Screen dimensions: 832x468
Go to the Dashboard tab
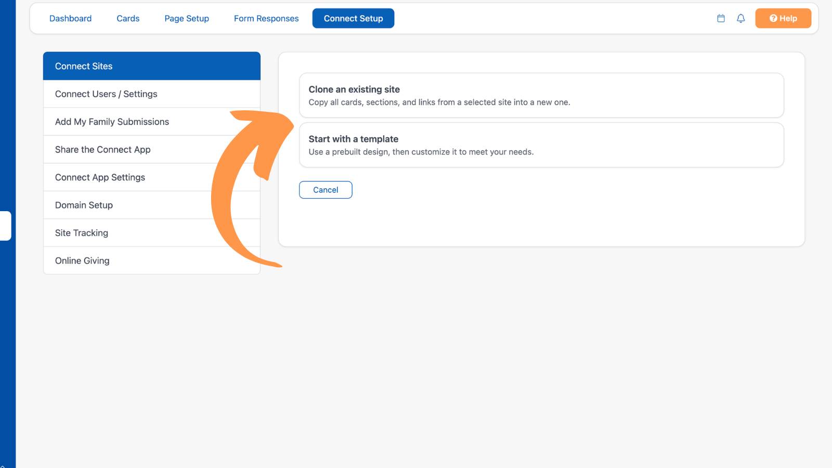click(70, 18)
